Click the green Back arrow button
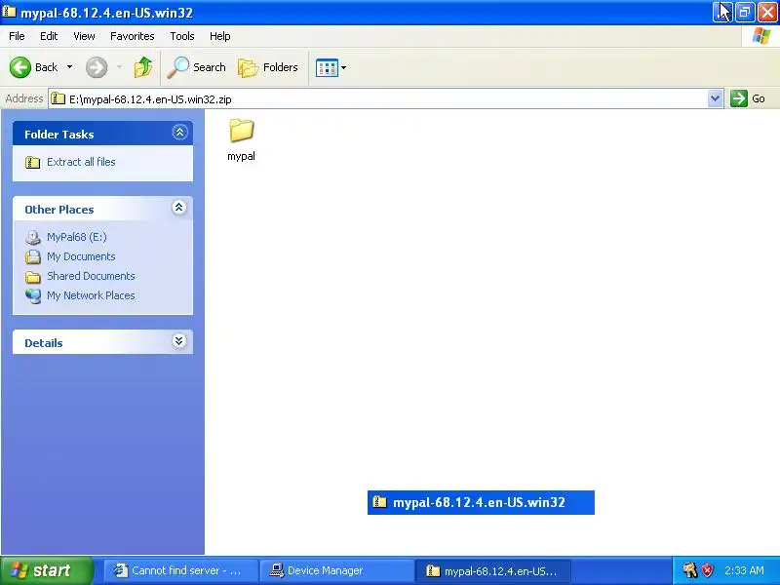This screenshot has width=780, height=585. (x=20, y=67)
